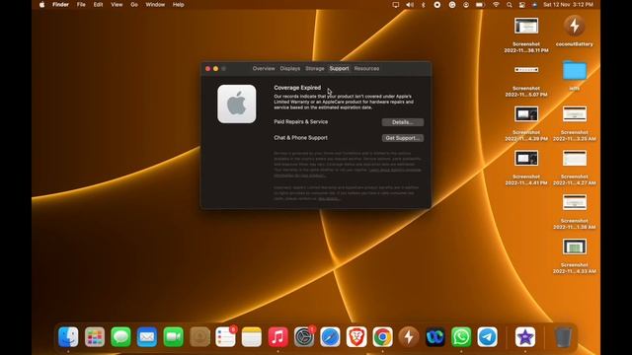This screenshot has width=632, height=355.
Task: Open coconutBattery in the Dock
Action: (x=409, y=337)
